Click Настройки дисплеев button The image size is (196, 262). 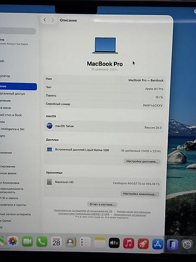click(142, 161)
